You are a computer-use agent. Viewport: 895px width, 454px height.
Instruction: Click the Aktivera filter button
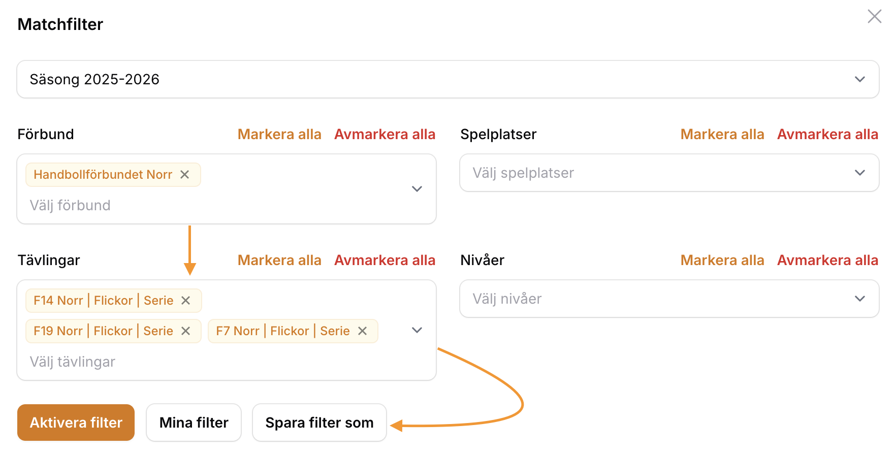(x=76, y=423)
